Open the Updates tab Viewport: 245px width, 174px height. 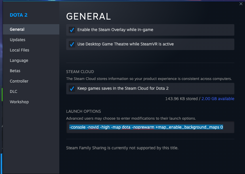coord(17,39)
